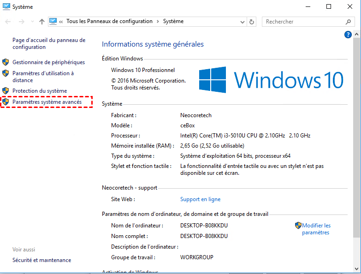
Task: Maximize the Système window
Action: pyautogui.click(x=329, y=6)
